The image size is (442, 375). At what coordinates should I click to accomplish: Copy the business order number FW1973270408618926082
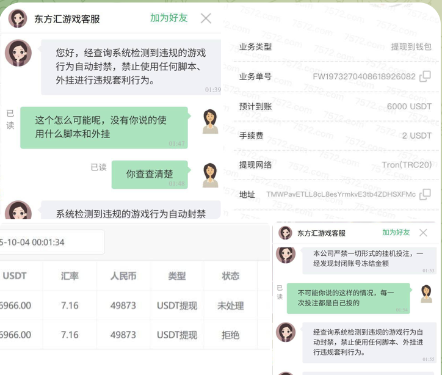pos(425,77)
